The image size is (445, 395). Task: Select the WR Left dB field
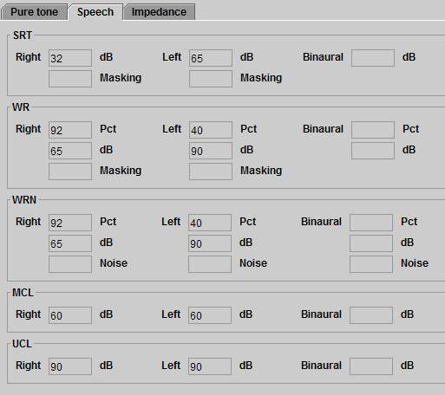(211, 151)
